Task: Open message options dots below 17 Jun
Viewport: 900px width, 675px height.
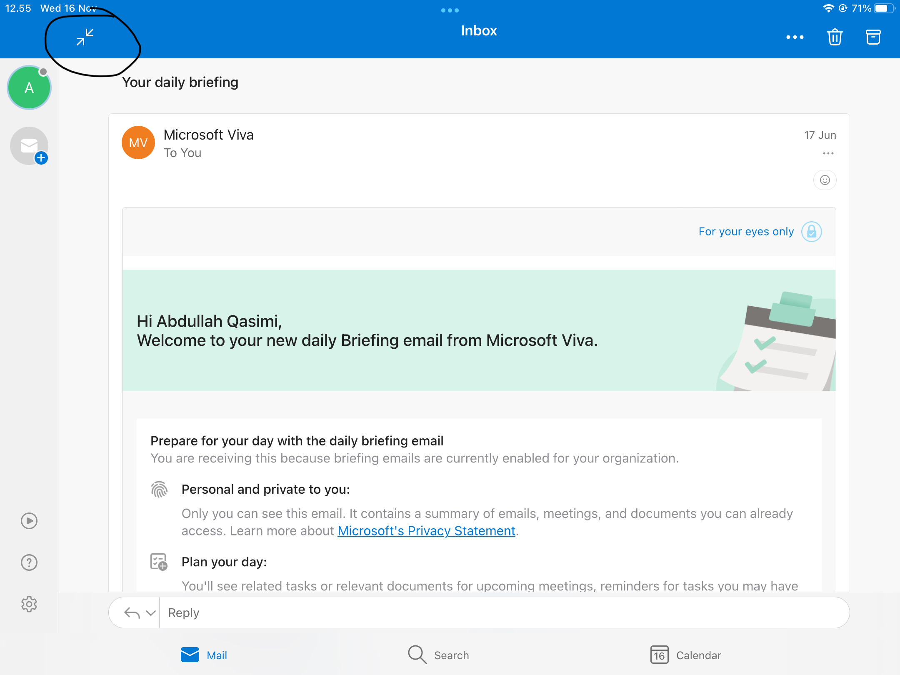Action: click(828, 153)
